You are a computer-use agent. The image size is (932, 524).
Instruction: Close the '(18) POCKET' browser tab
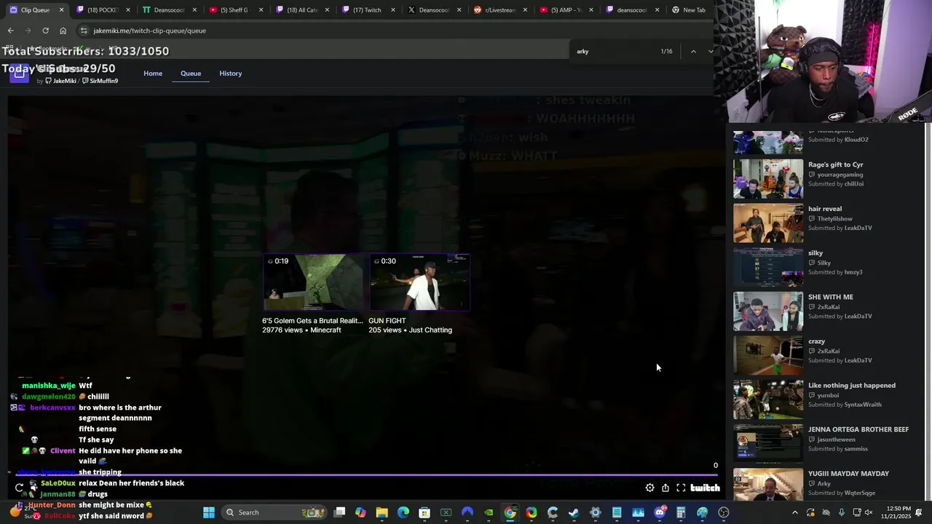click(x=128, y=10)
